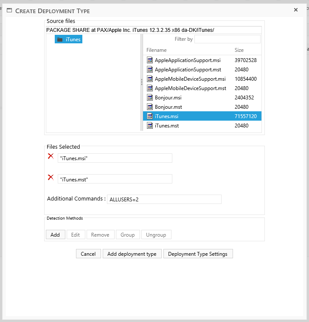Select Bonjour.mst in the file list
The width and height of the screenshot is (309, 322).
pos(168,107)
